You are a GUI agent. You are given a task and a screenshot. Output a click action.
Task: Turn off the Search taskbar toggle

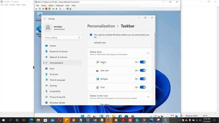click(x=143, y=62)
